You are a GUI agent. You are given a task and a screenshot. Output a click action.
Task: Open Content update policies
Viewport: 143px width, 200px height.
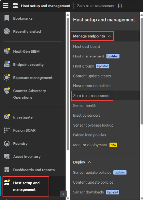(93, 182)
